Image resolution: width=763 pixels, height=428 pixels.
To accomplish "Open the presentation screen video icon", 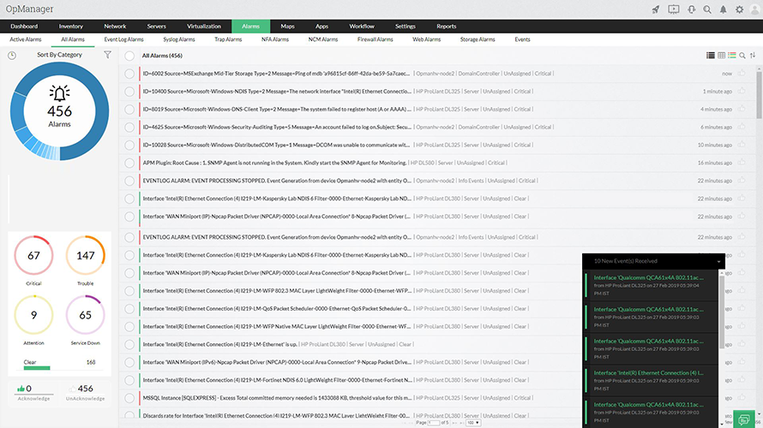I will (x=674, y=9).
